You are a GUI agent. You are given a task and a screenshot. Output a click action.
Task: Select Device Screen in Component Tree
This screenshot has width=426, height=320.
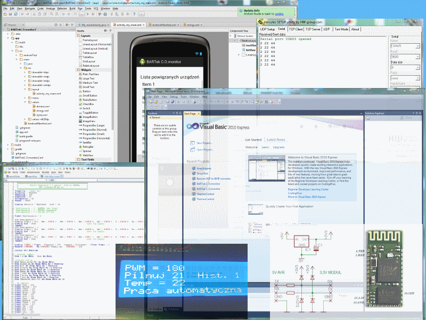point(243,36)
